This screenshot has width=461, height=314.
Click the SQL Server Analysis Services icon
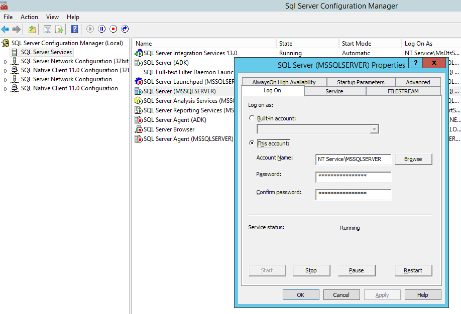click(x=139, y=100)
